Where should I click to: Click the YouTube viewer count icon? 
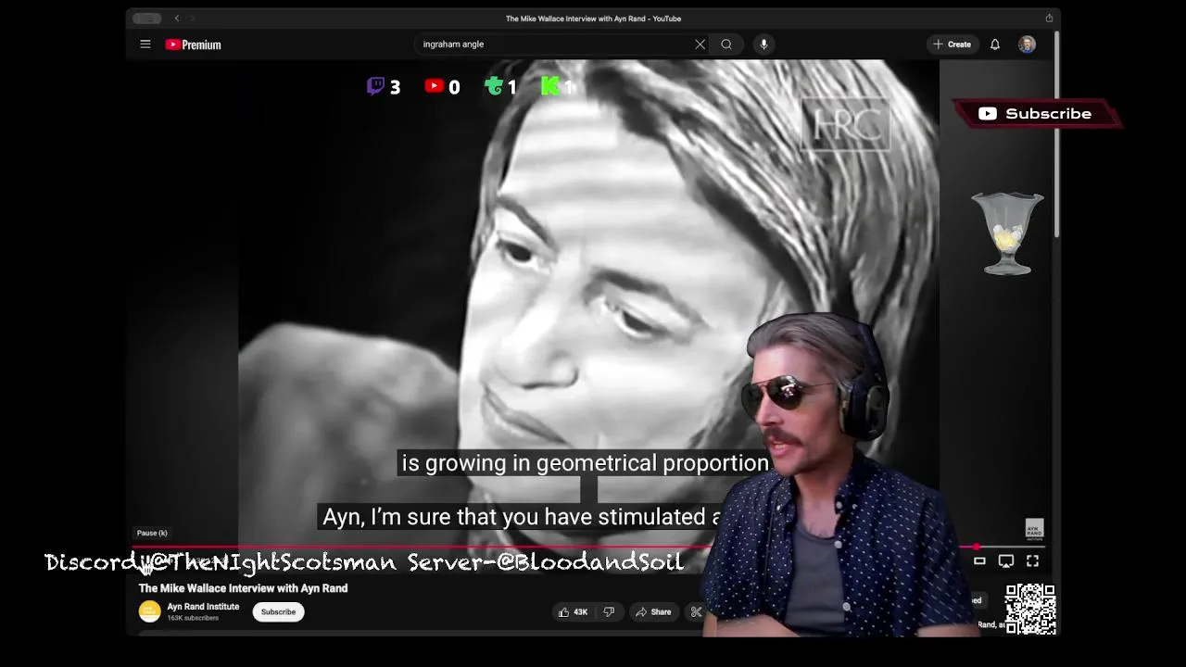[x=434, y=86]
